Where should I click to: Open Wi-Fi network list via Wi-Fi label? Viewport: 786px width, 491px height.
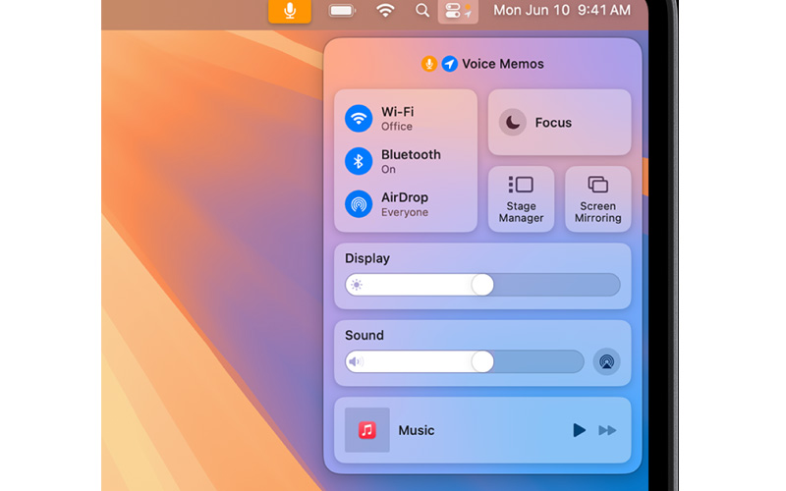tap(398, 112)
